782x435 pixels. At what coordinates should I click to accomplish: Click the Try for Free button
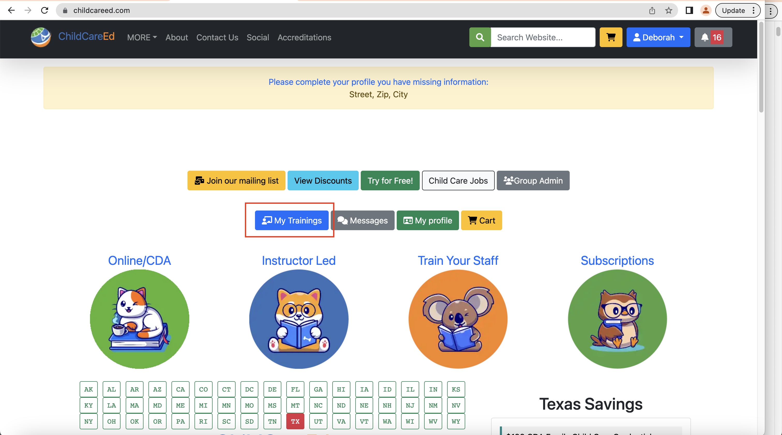point(390,181)
